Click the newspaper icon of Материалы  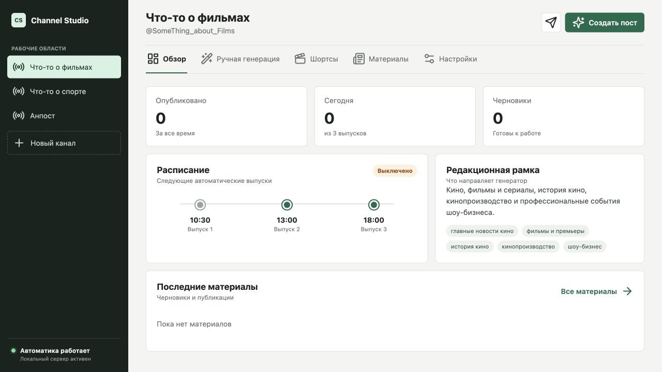click(x=359, y=59)
